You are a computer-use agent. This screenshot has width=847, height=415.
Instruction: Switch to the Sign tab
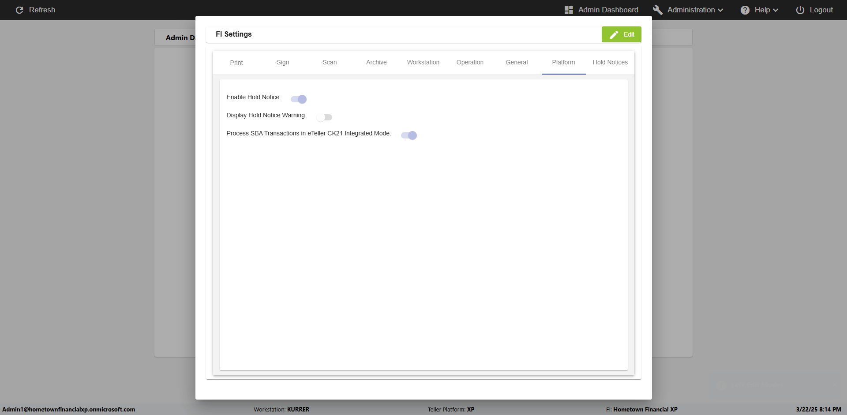point(283,63)
